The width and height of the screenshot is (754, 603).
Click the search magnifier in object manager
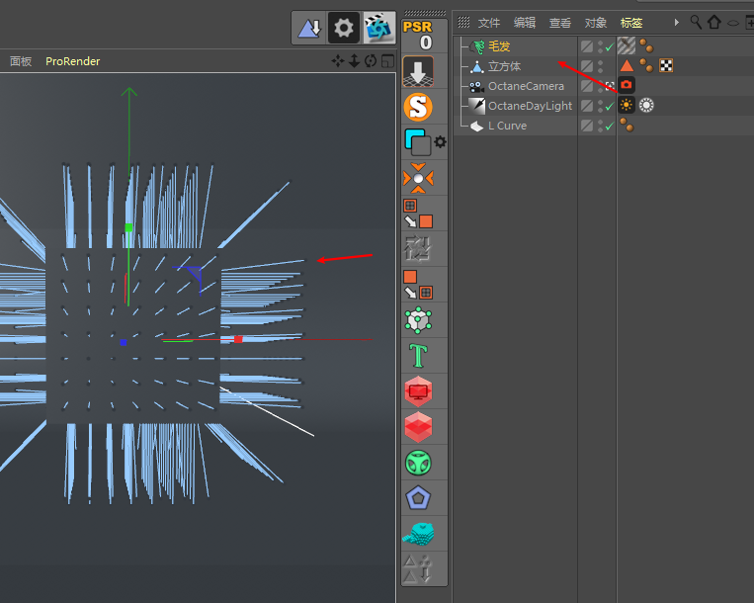pos(696,22)
